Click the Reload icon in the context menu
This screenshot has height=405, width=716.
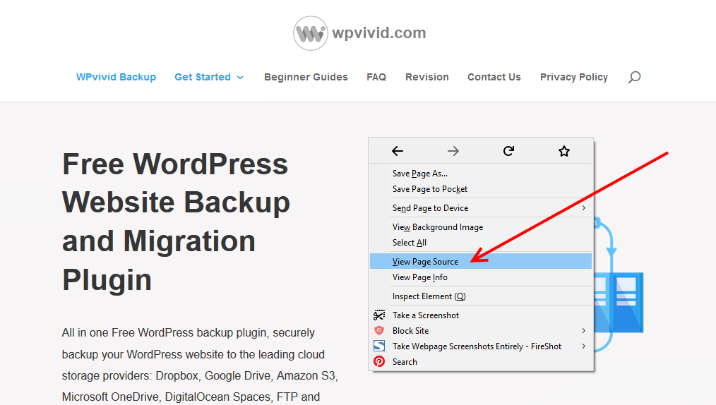tap(508, 151)
